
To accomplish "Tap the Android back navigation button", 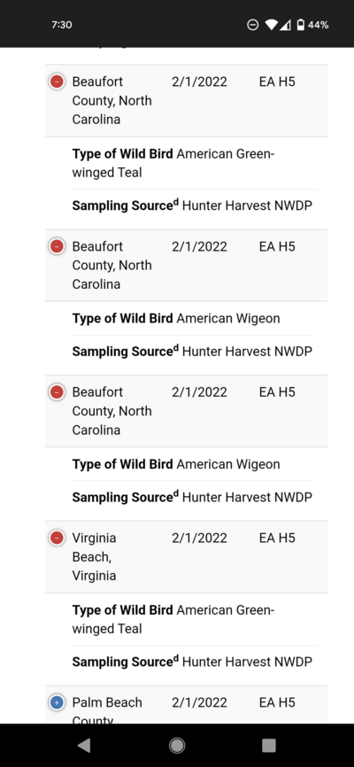I will pyautogui.click(x=84, y=745).
